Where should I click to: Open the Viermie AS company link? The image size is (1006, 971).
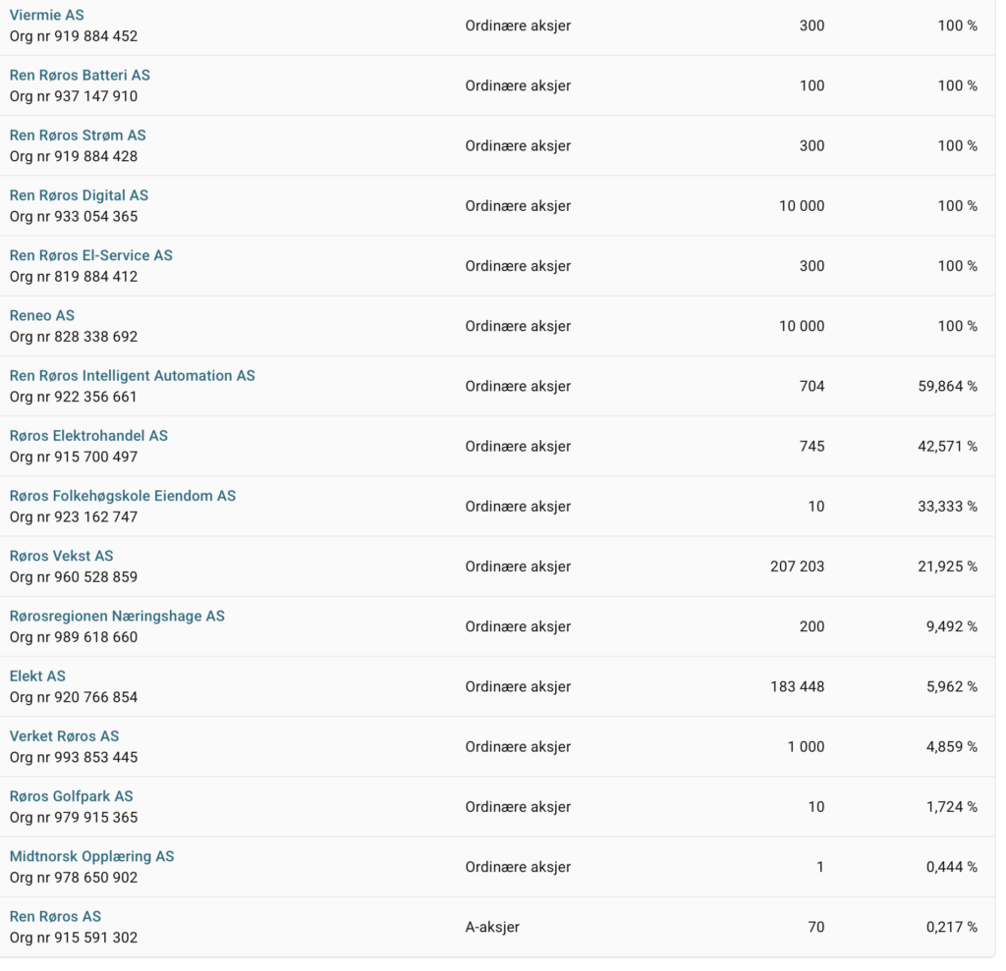47,16
